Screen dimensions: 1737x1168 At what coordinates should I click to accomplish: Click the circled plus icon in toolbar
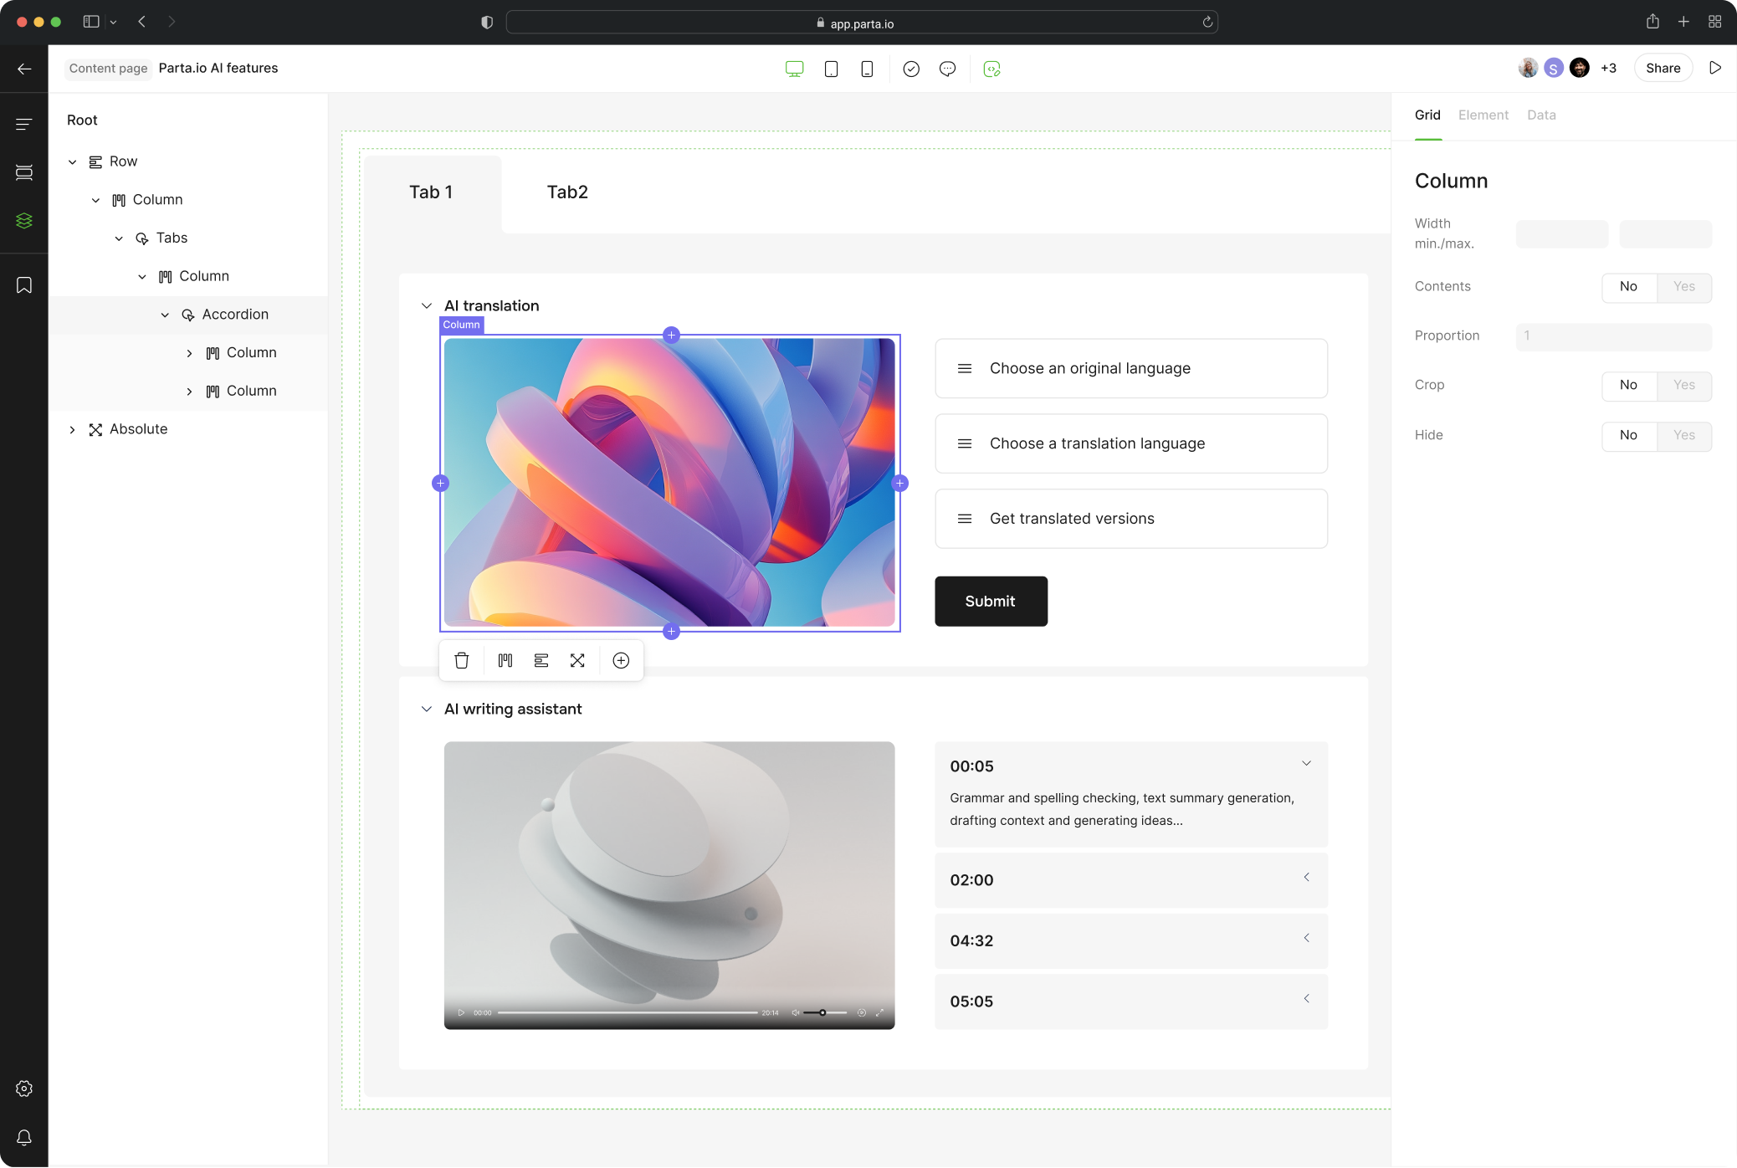(621, 660)
